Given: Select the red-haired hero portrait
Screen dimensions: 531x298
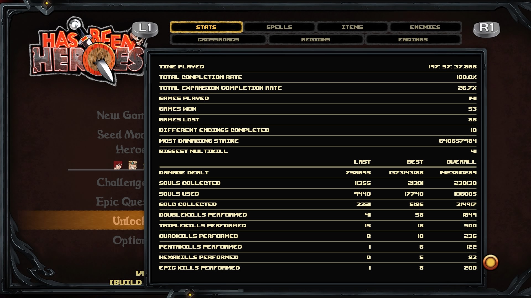Looking at the screenshot, I should coord(118,165).
